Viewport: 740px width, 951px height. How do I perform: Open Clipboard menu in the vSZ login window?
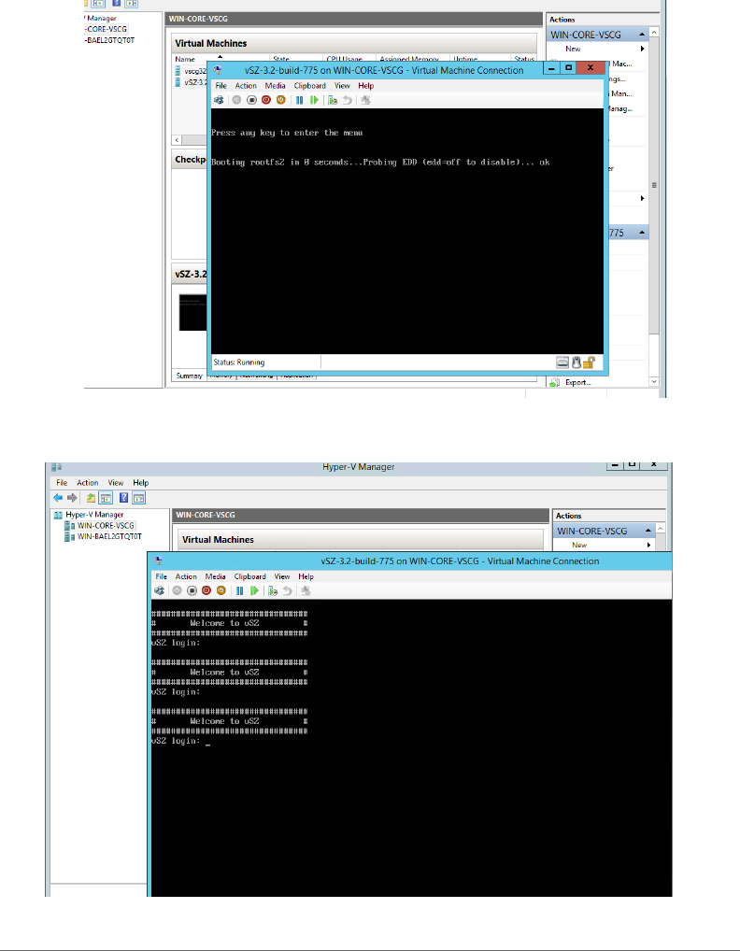(249, 576)
